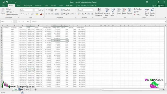
Task: Open Format as Table gallery
Action: click(x=107, y=12)
